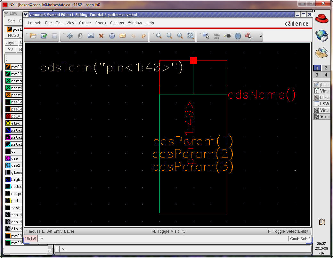The height and width of the screenshot is (258, 333).
Task: Click the blue Properties info icon
Action: click(x=112, y=36)
